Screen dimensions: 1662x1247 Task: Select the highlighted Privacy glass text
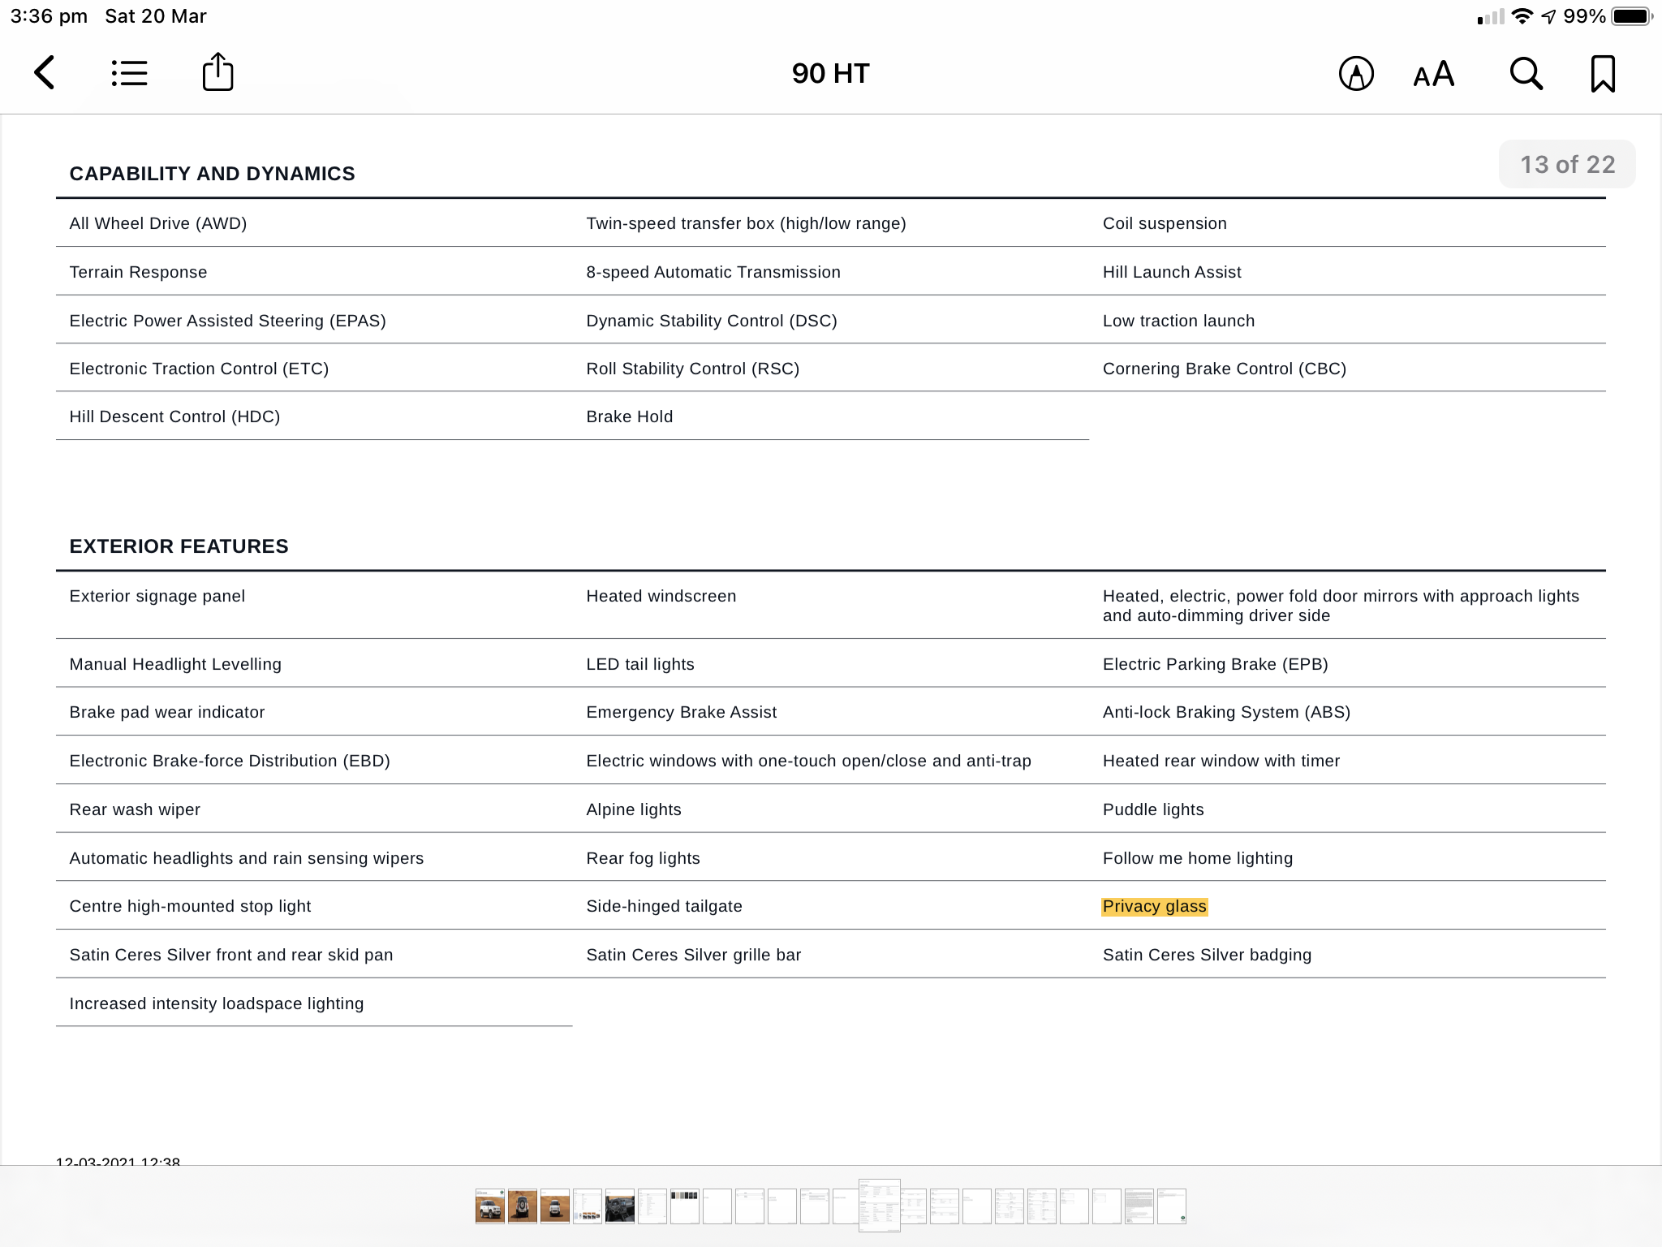click(x=1155, y=907)
